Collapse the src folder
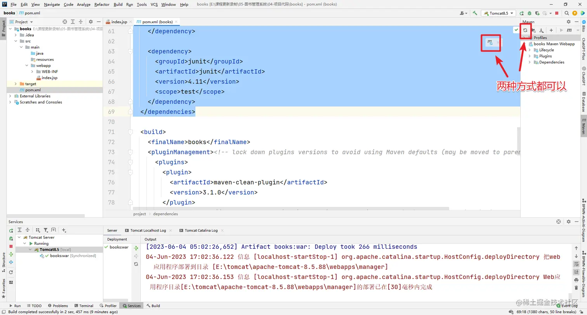587x315 pixels. (x=16, y=41)
